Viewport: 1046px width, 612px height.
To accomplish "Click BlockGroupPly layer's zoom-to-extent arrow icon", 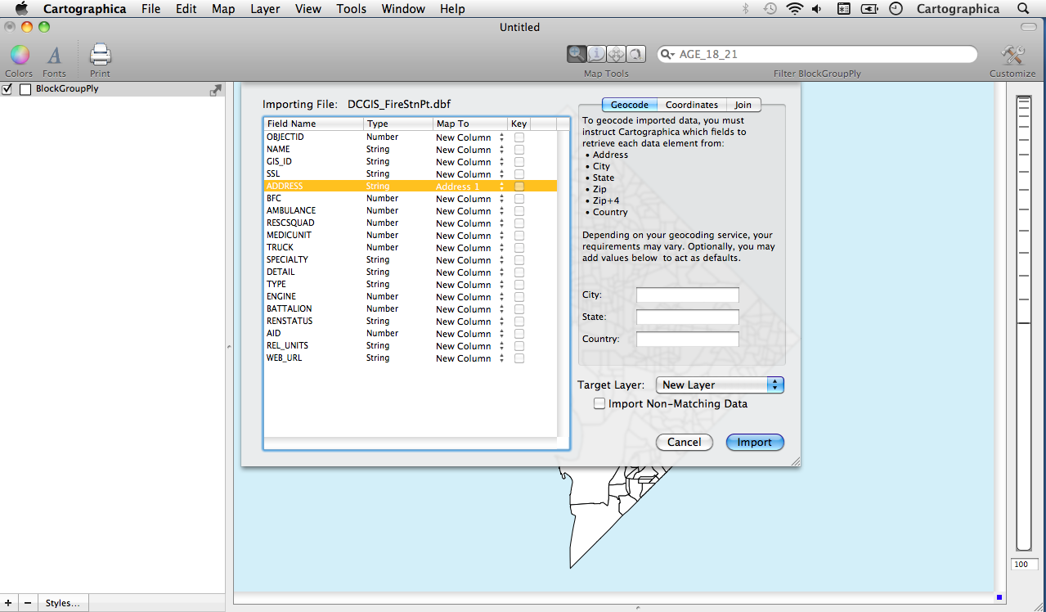I will tap(216, 90).
